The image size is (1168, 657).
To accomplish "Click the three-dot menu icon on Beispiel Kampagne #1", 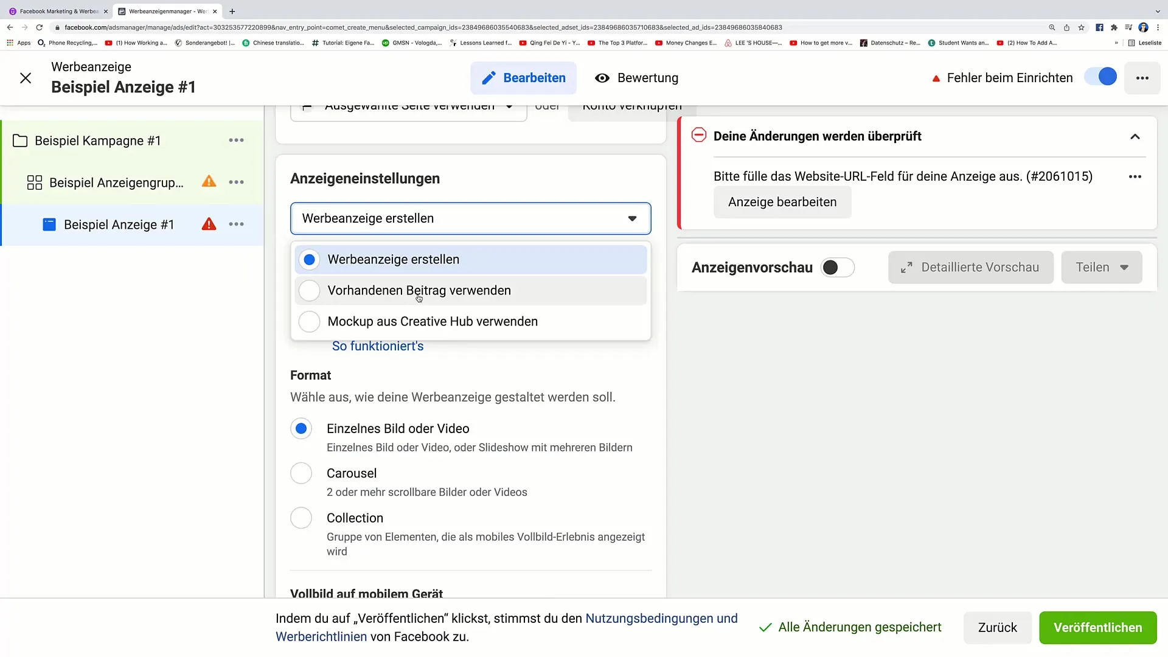I will 236,141.
